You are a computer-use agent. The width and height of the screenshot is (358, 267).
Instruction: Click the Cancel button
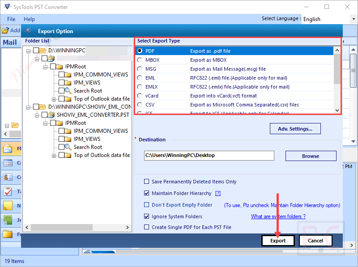[x=315, y=241]
